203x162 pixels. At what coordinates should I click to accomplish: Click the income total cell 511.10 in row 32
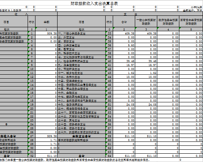tap(46, 156)
